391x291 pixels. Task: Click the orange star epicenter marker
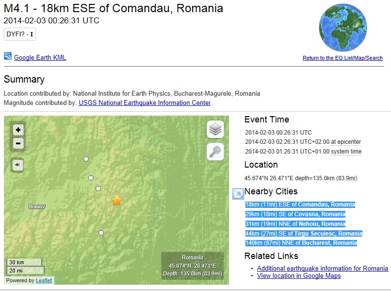coord(117,200)
